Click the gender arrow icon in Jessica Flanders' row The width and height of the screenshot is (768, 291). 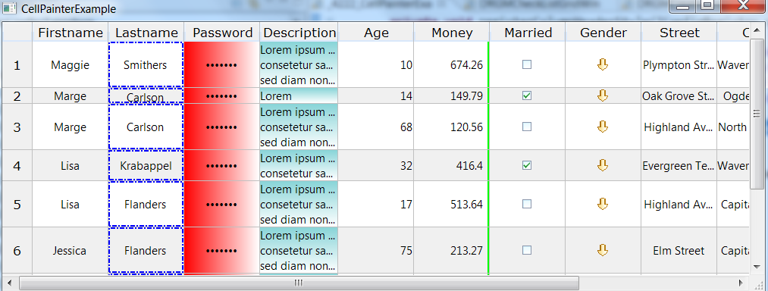click(x=603, y=250)
